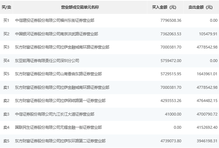Image resolution: width=219 pixels, height=148 pixels.
Task: Click 7000381.70 in the 买3 row
Action: (171, 47)
